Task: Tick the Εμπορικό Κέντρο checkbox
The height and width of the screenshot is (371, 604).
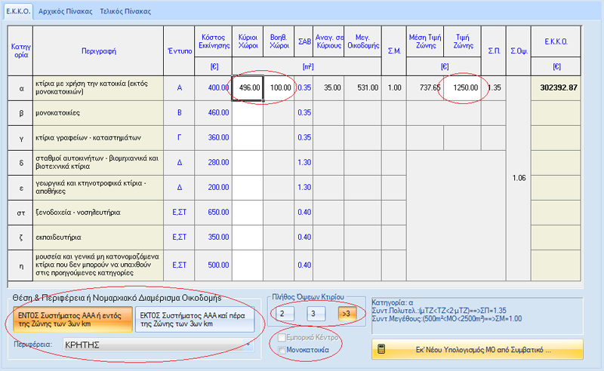Action: click(282, 338)
